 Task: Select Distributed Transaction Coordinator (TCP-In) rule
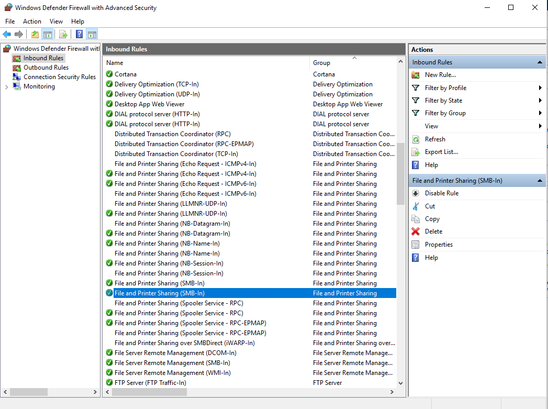pos(250,154)
